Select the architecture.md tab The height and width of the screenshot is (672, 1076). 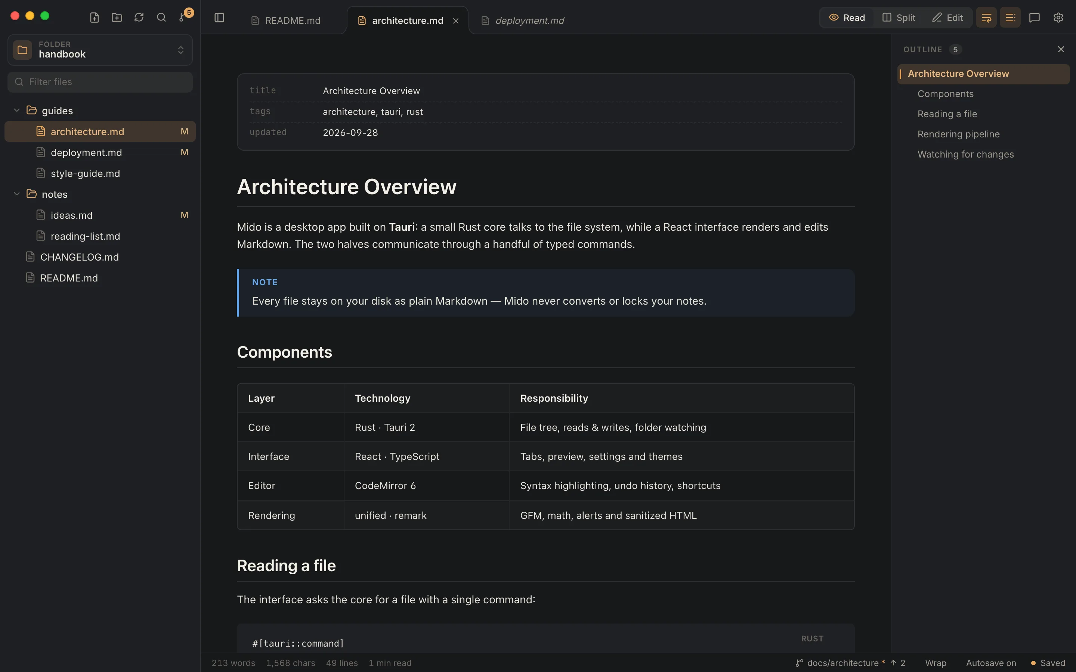click(x=407, y=21)
